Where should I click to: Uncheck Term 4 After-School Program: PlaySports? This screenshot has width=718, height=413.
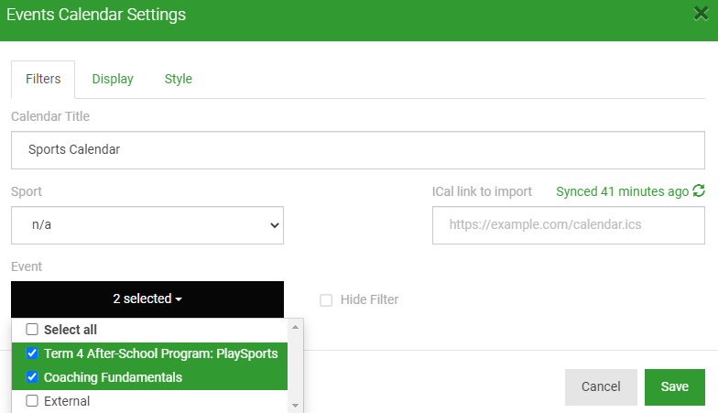[32, 353]
